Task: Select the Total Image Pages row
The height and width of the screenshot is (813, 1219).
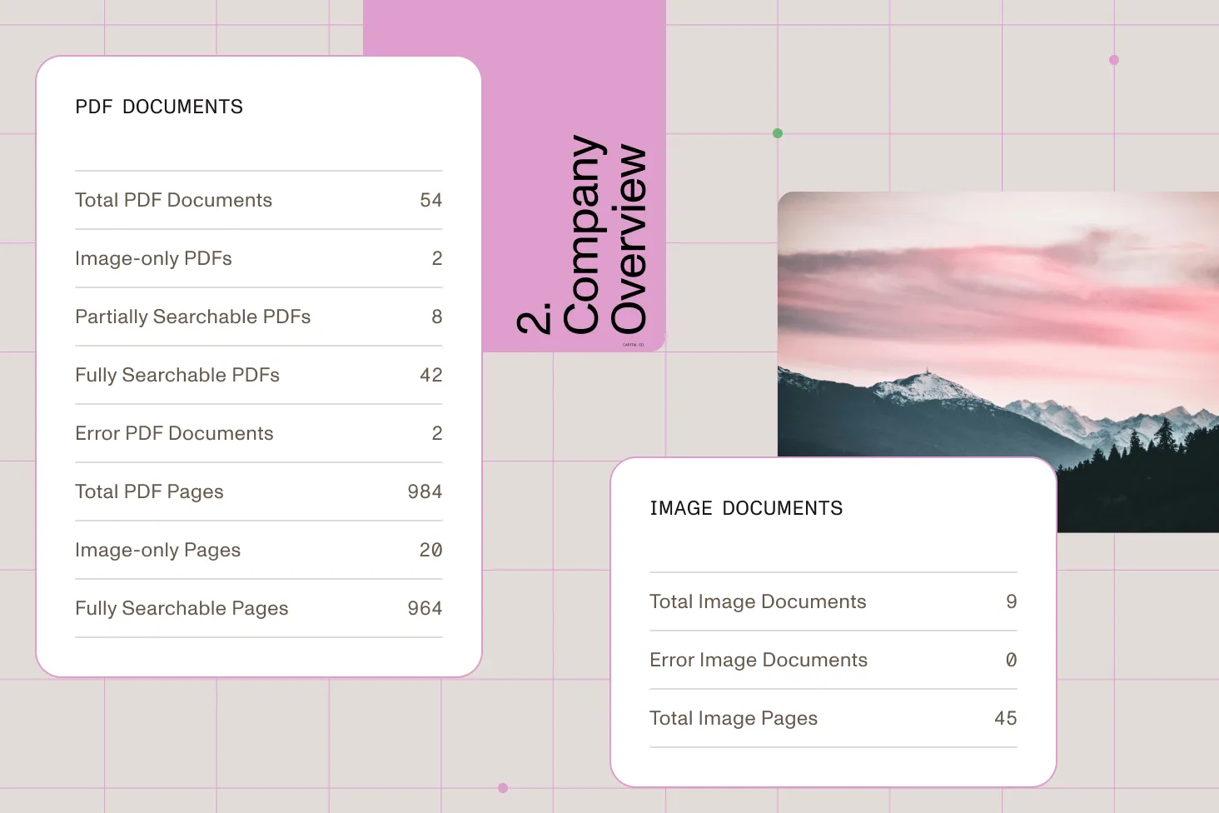Action: coord(833,718)
